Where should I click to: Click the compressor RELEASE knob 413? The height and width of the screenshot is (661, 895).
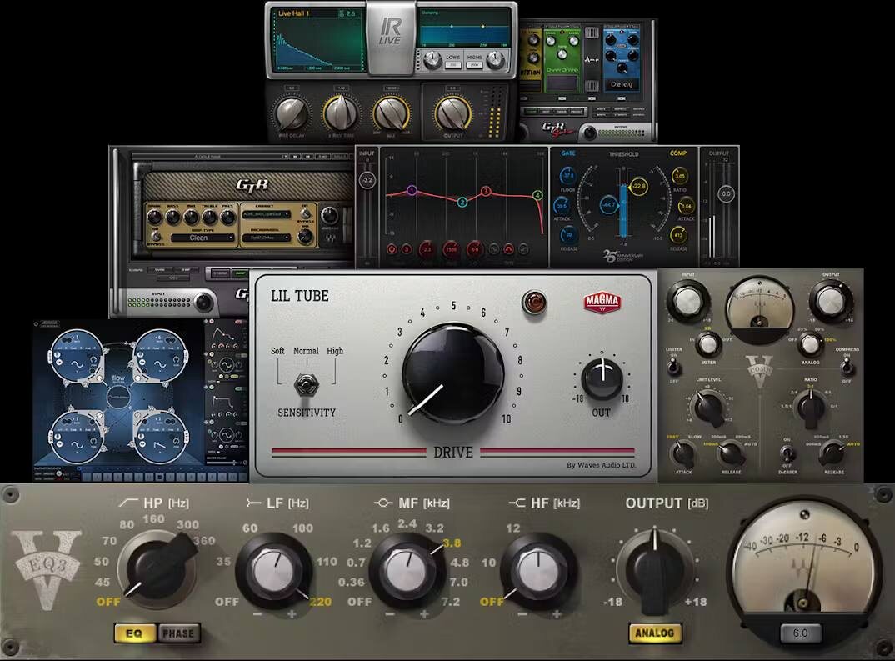678,234
